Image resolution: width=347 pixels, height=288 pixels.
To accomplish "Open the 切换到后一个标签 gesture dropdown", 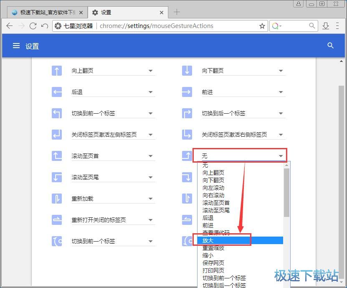I will click(x=243, y=113).
